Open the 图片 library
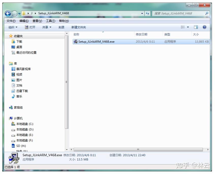The width and height of the screenshot is (215, 174). click(17, 80)
